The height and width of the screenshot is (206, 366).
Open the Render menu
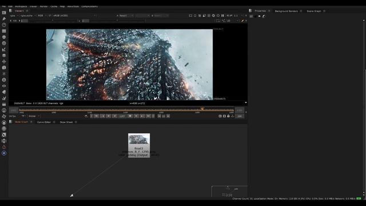tap(43, 6)
